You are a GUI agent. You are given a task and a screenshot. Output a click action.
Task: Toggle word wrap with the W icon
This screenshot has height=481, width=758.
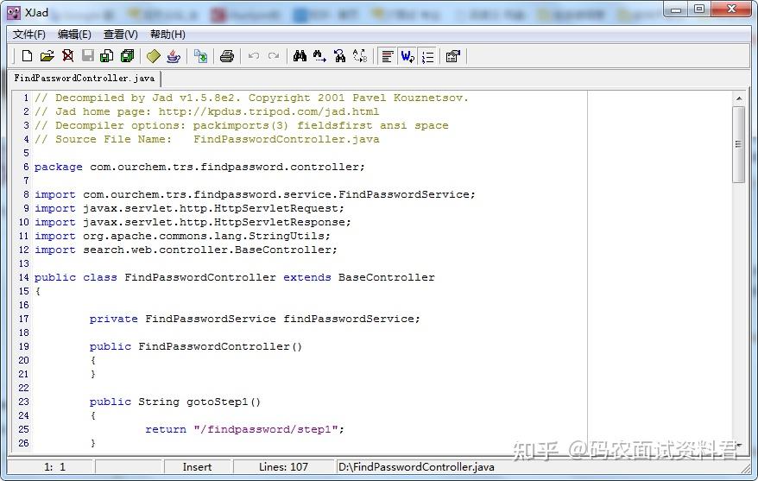(407, 56)
